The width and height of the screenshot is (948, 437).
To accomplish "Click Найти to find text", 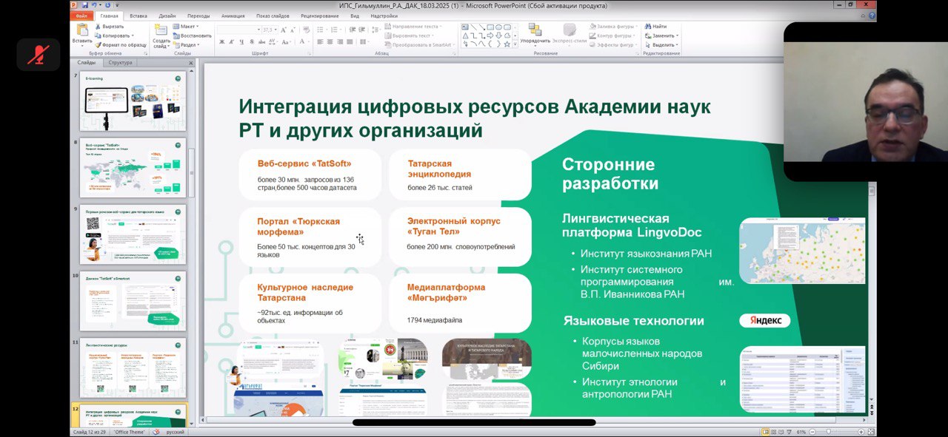I will coord(655,26).
